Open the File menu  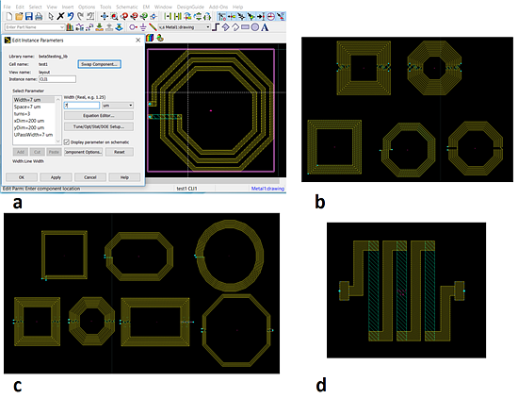point(7,7)
